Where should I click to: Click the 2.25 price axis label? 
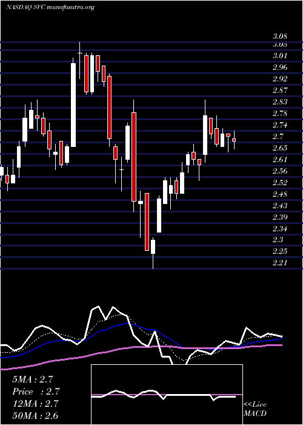click(x=279, y=251)
